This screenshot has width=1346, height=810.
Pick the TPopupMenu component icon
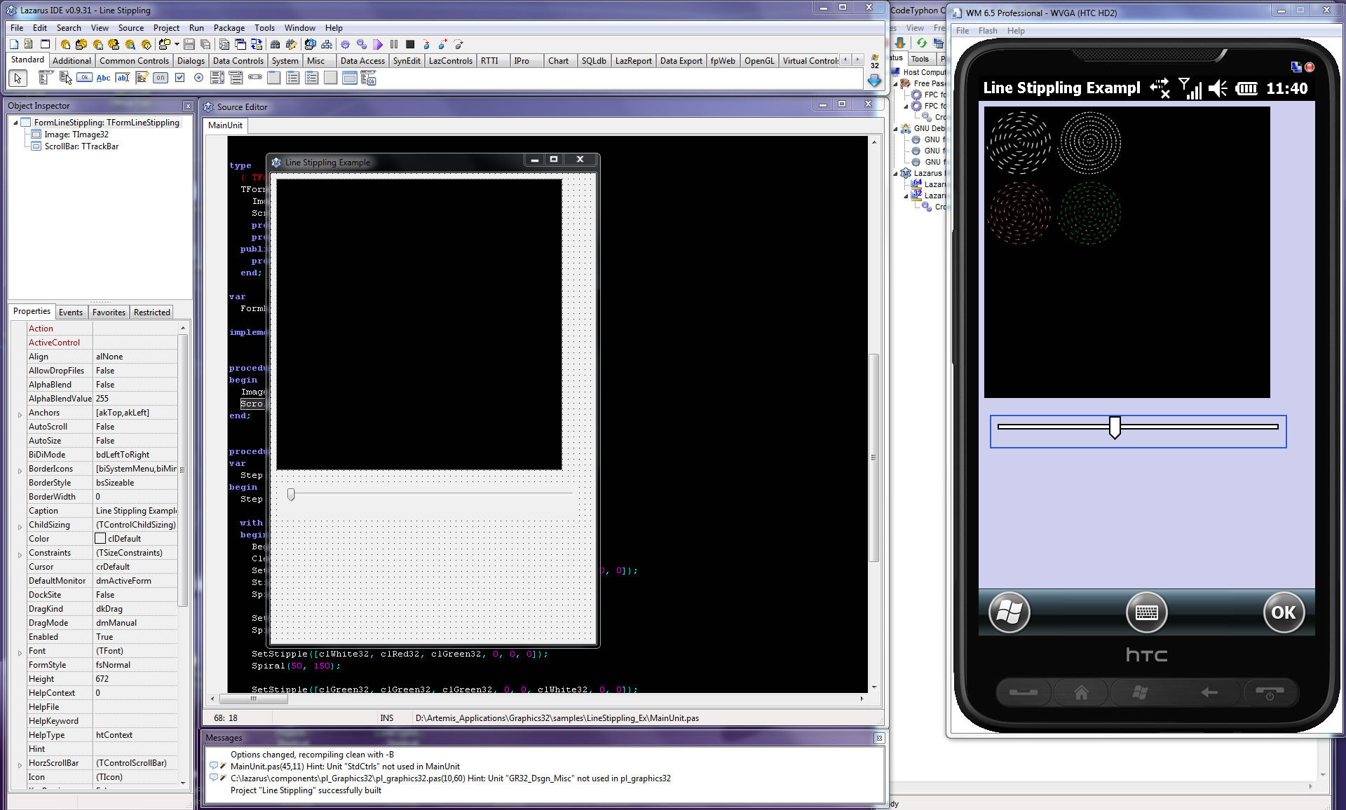pyautogui.click(x=65, y=78)
